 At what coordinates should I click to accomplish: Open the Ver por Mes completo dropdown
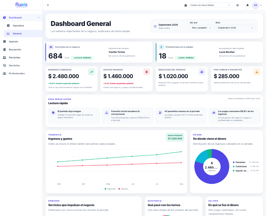click(x=202, y=28)
